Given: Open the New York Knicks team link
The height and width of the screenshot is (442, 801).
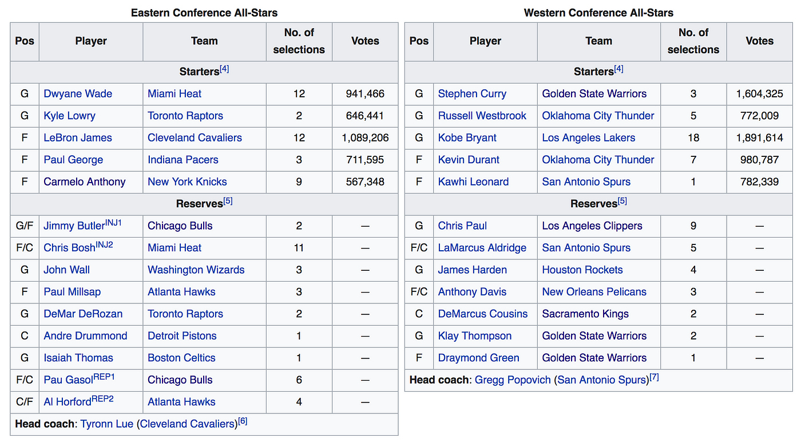Looking at the screenshot, I should 187,182.
